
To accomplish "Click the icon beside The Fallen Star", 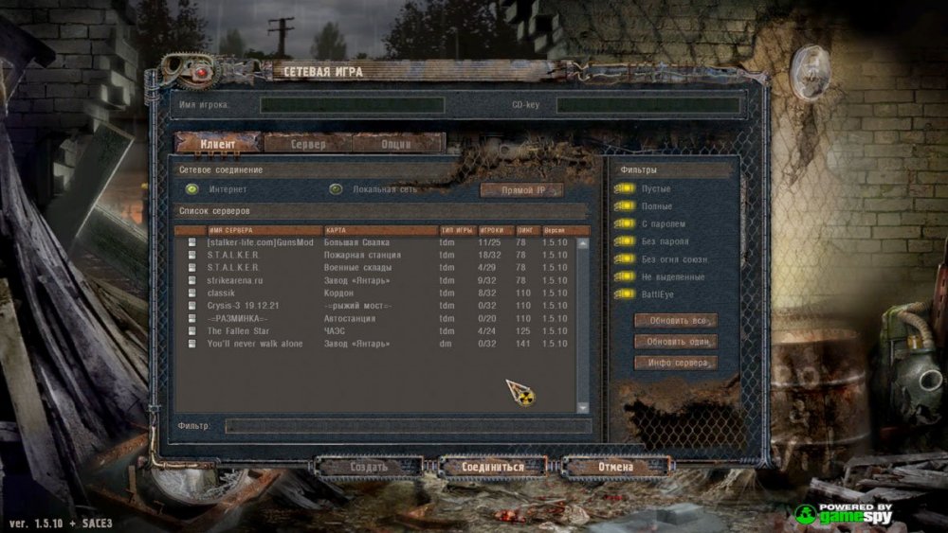I will 191,330.
